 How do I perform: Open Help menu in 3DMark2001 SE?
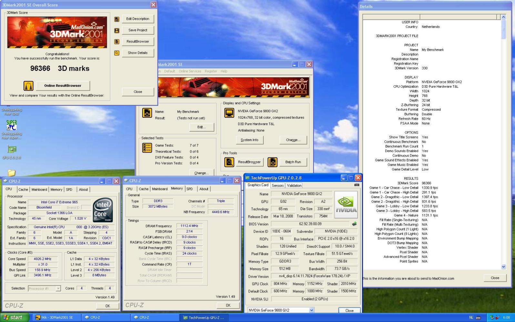point(224,71)
